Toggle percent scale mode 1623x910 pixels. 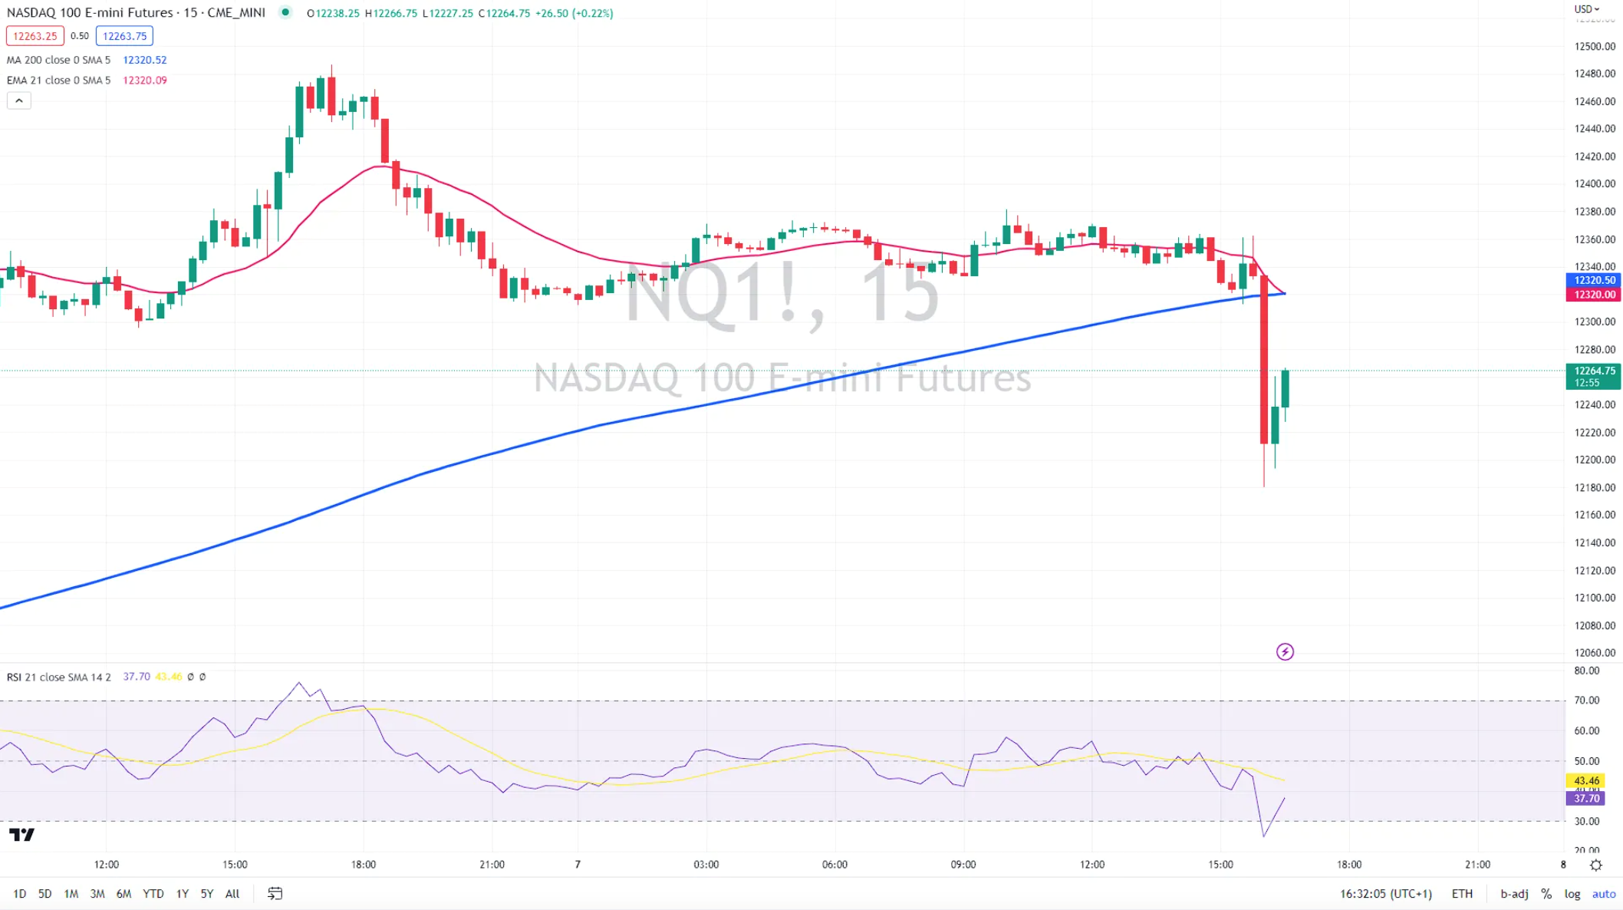click(1546, 894)
